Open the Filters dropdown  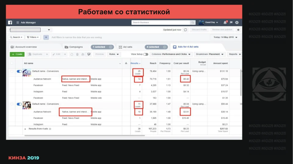(33, 37)
